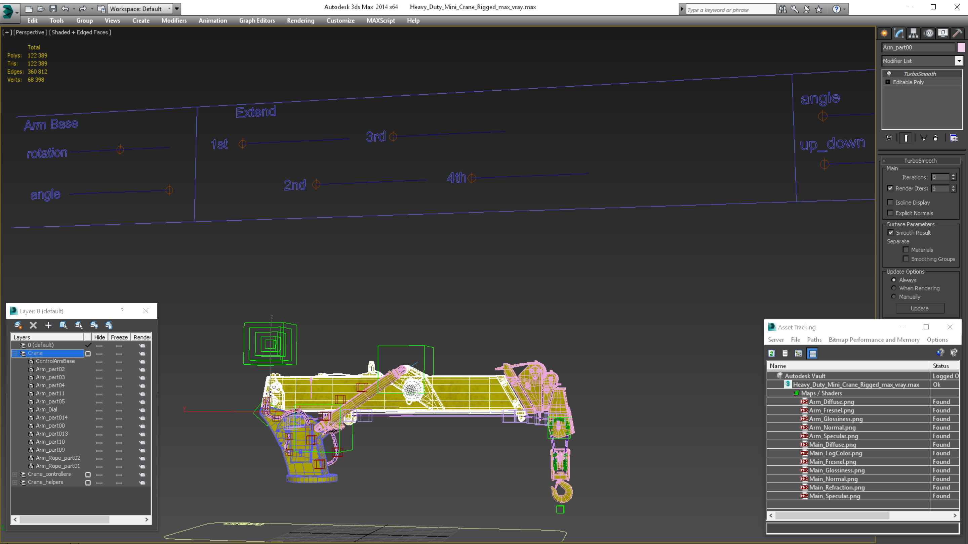This screenshot has width=968, height=544.
Task: Open the Paths menu in Asset Tracking
Action: tap(814, 339)
